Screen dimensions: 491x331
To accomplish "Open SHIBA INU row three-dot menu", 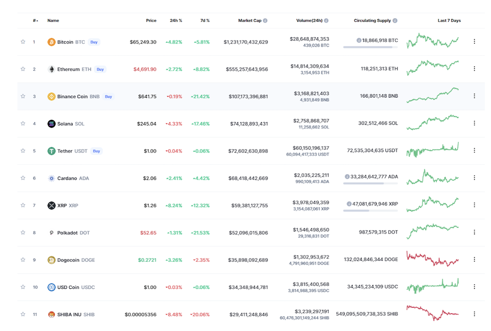I will [474, 314].
